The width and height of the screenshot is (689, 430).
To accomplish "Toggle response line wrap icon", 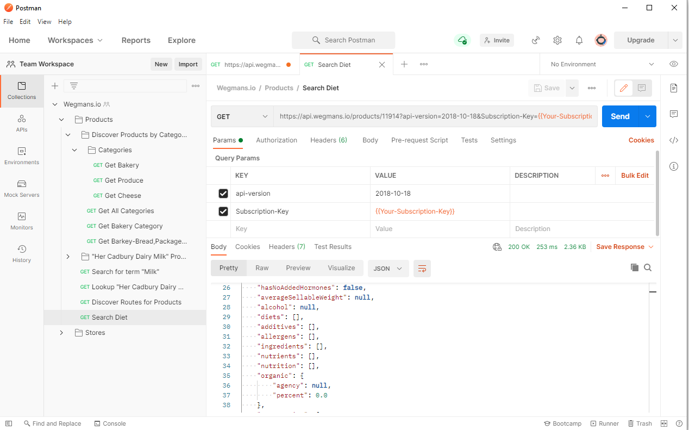I will pyautogui.click(x=422, y=268).
